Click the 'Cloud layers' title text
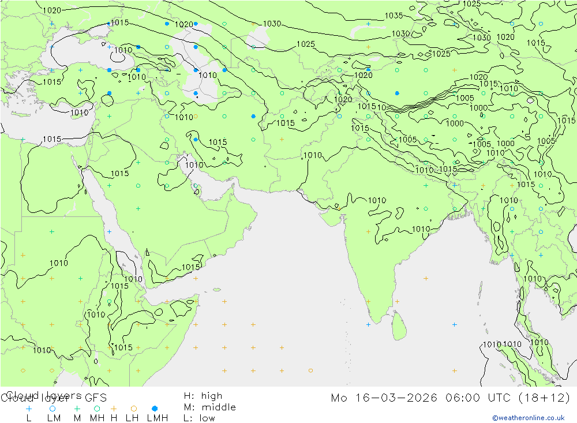 tap(44, 395)
